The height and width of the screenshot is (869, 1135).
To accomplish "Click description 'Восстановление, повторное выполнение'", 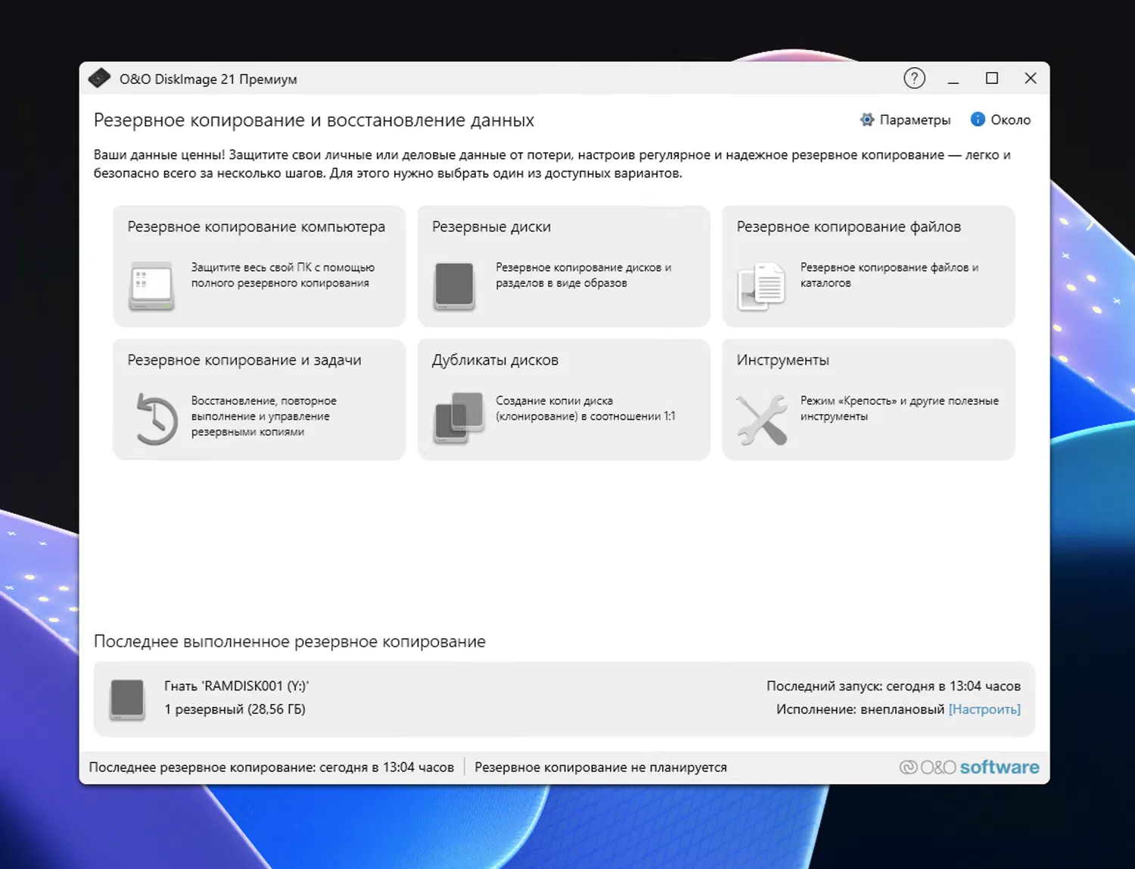I will (x=263, y=416).
